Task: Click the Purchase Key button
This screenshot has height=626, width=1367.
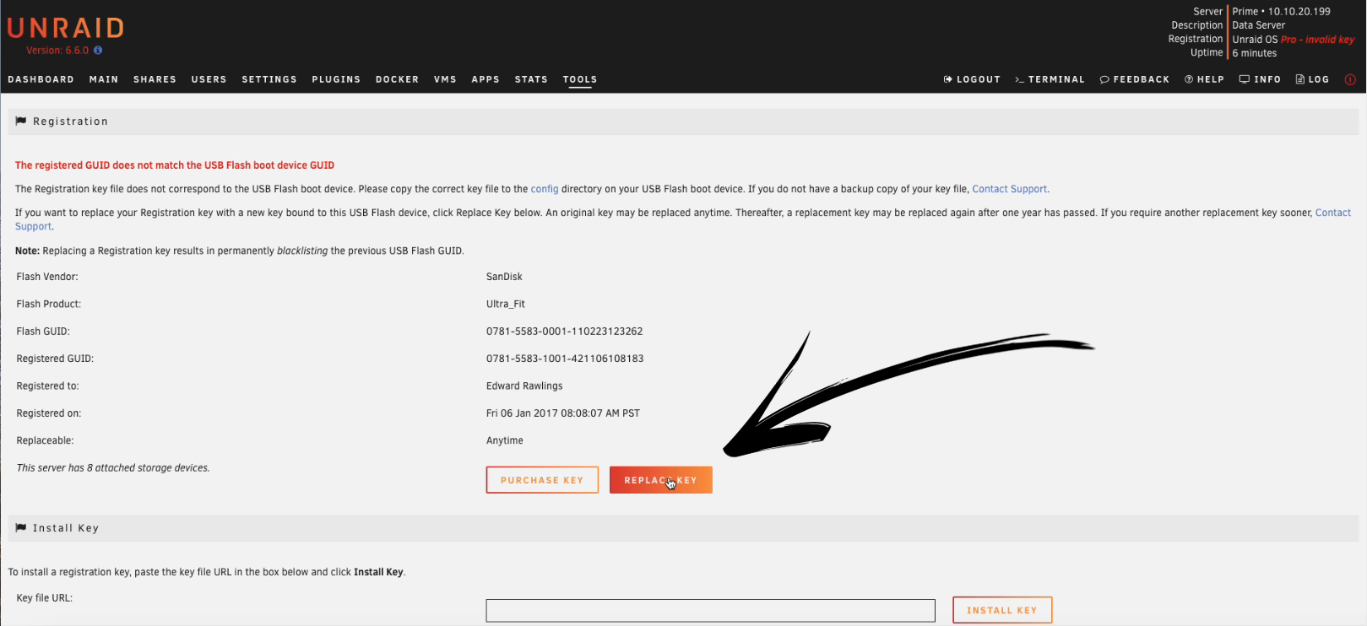Action: click(x=542, y=480)
